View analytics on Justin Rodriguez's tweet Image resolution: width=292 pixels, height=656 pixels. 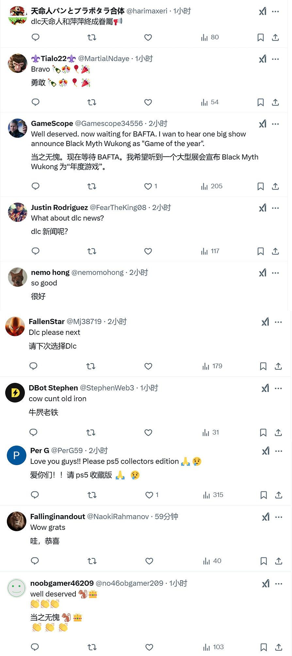click(210, 251)
